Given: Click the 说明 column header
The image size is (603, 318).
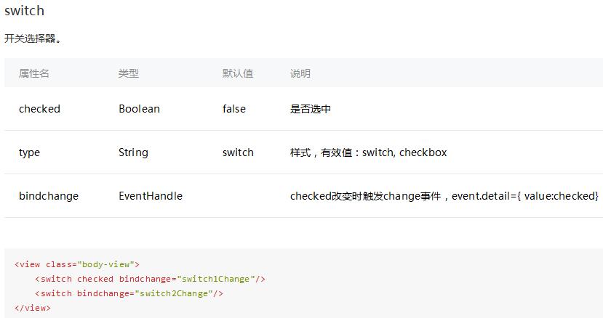Looking at the screenshot, I should pyautogui.click(x=300, y=73).
